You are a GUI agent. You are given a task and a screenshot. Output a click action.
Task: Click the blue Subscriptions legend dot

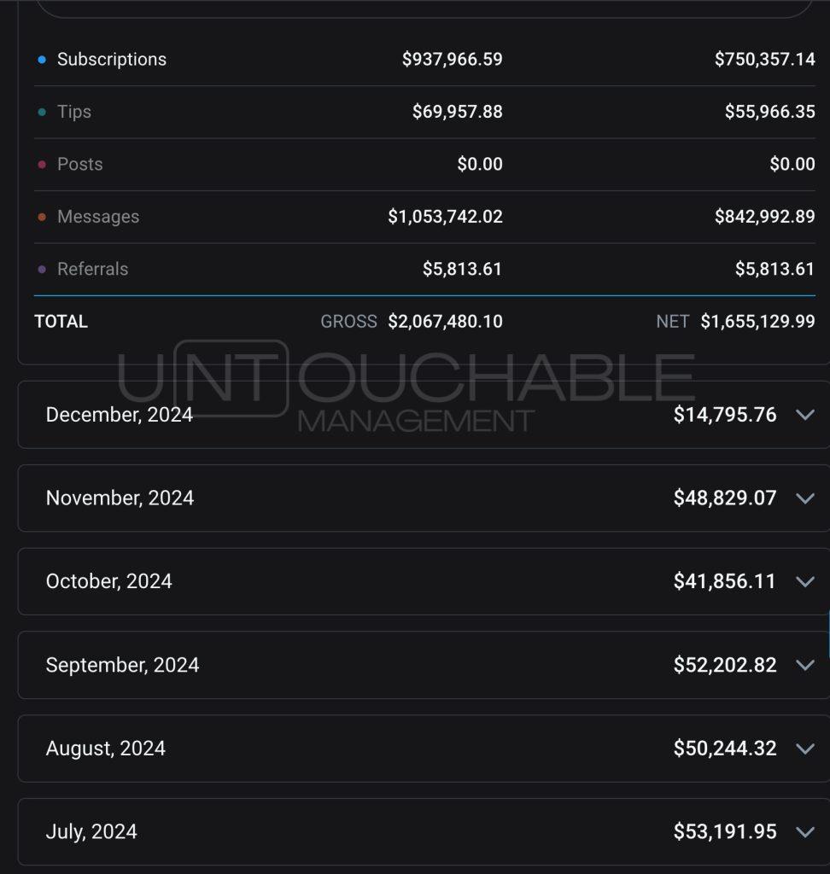click(42, 60)
